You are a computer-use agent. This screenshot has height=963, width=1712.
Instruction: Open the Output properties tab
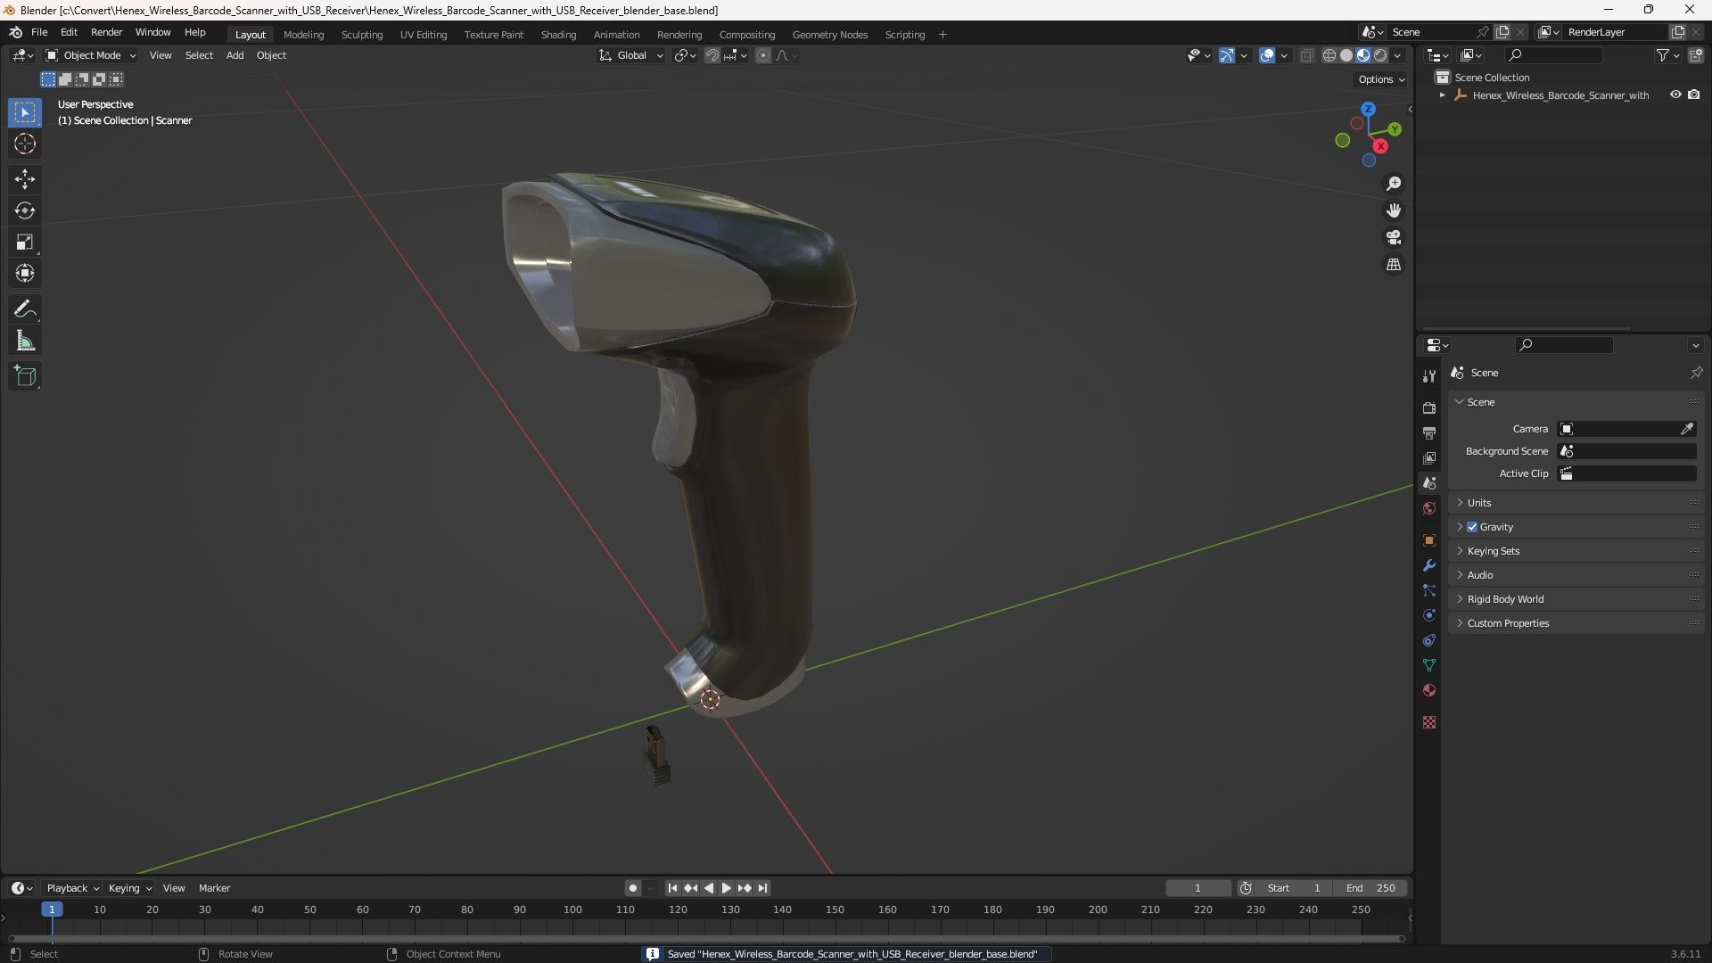point(1429,432)
